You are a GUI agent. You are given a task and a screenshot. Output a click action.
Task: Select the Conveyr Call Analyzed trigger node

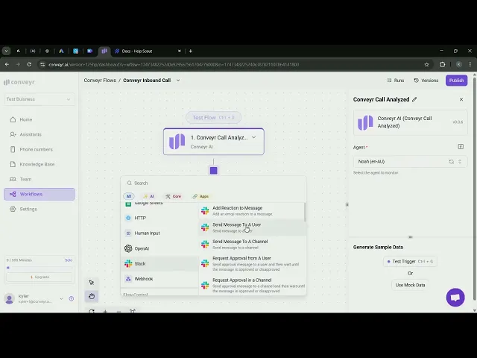214,142
